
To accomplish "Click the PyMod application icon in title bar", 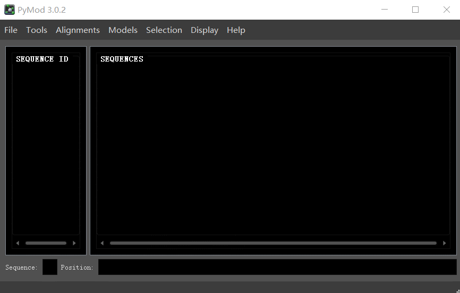I will pos(10,10).
